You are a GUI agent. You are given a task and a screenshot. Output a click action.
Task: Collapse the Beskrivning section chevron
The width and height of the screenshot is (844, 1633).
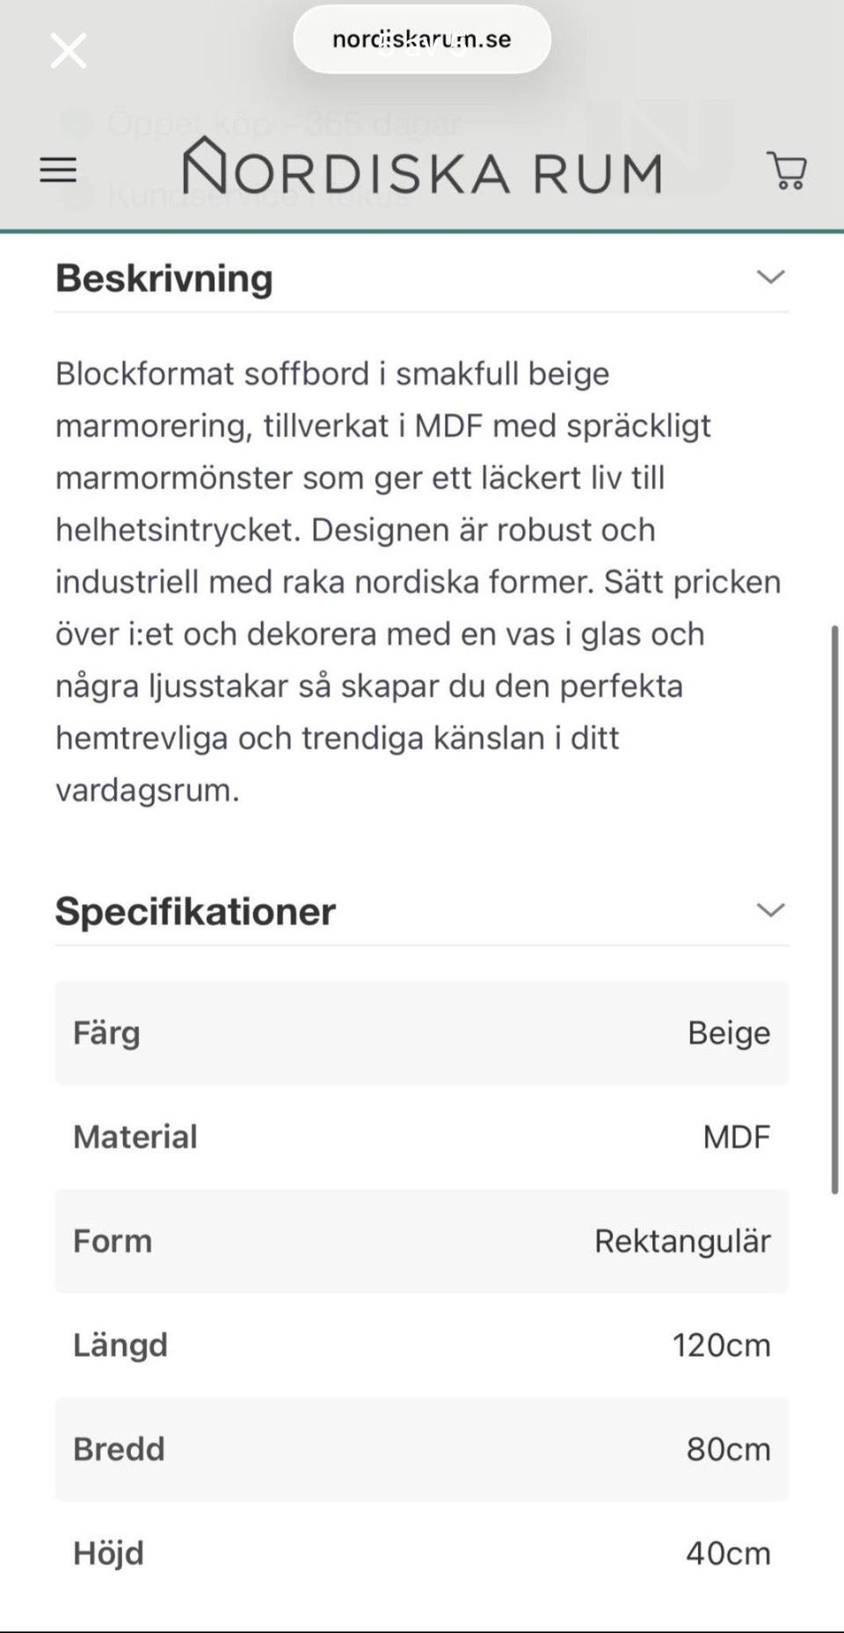pyautogui.click(x=770, y=277)
